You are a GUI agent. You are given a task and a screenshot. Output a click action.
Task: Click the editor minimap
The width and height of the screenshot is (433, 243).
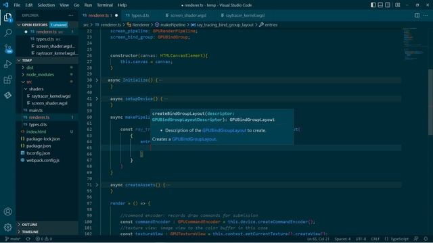414,44
